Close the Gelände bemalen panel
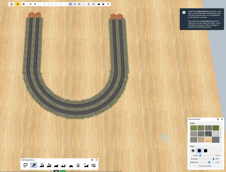This screenshot has height=172, width=226. point(222,119)
